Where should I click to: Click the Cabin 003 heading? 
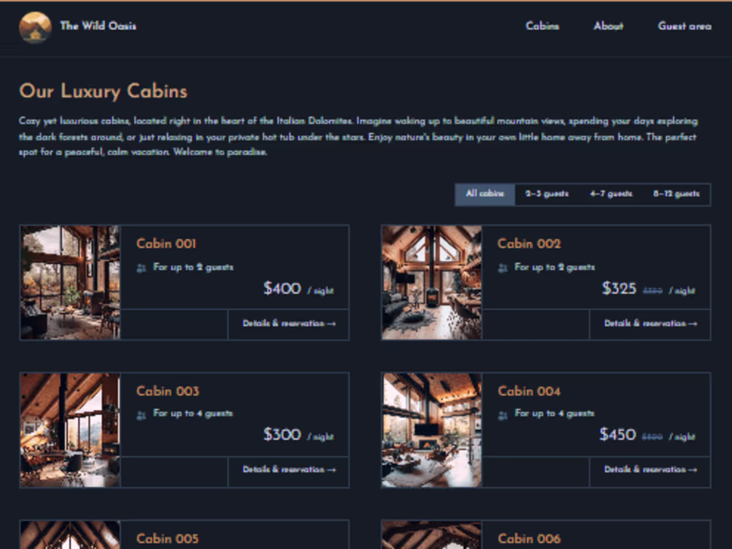(x=168, y=391)
